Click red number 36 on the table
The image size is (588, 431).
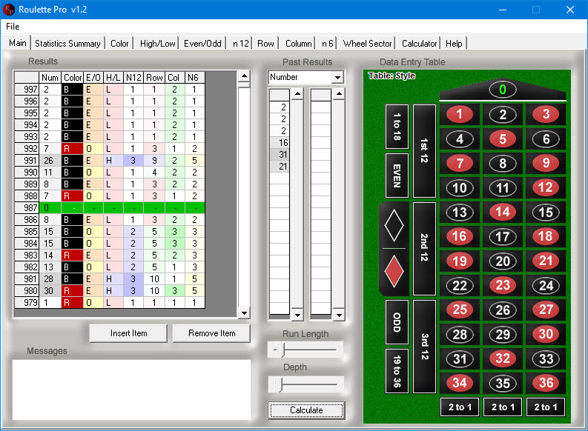tap(546, 383)
